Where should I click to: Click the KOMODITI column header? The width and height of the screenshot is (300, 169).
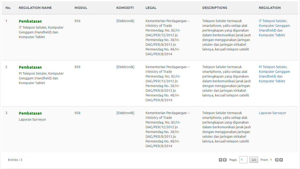[x=125, y=8]
